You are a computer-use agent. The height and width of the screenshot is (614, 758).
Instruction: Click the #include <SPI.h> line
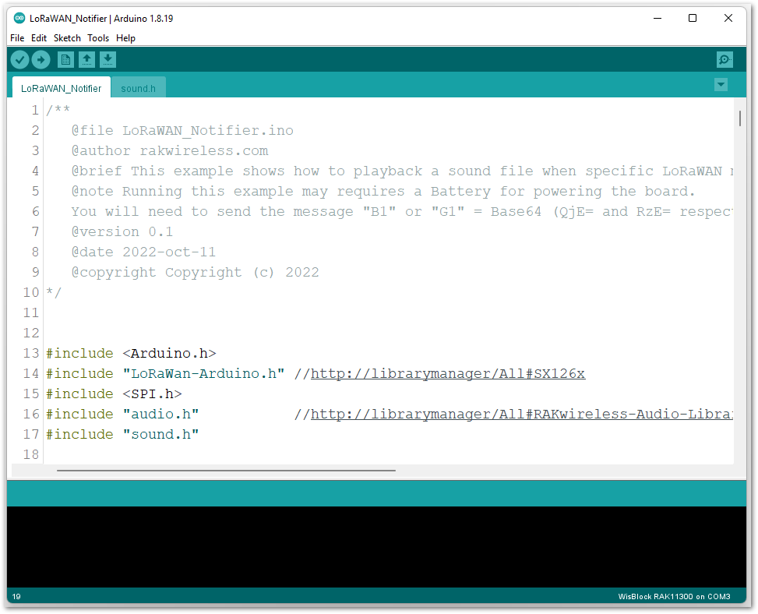(114, 394)
